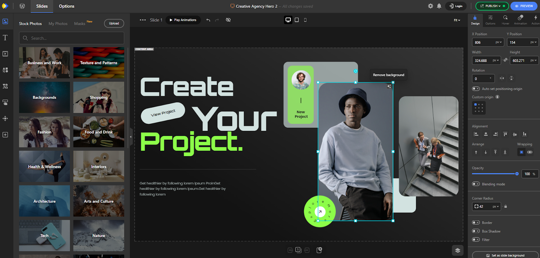Open the Masks tab
Viewport: 540px width, 258px height.
point(80,24)
